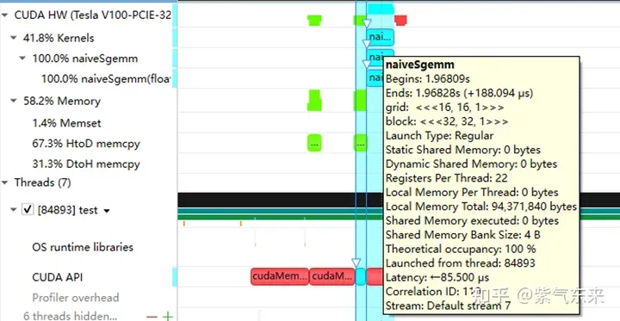The width and height of the screenshot is (620, 321).
Task: Click the cyan kernel launch block in CUDA API
Action: pyautogui.click(x=361, y=276)
